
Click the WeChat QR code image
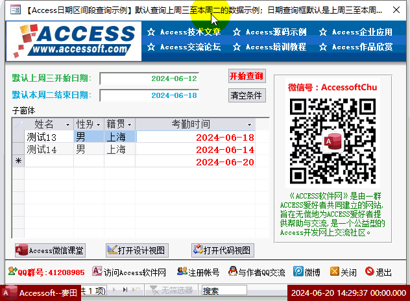point(333,141)
